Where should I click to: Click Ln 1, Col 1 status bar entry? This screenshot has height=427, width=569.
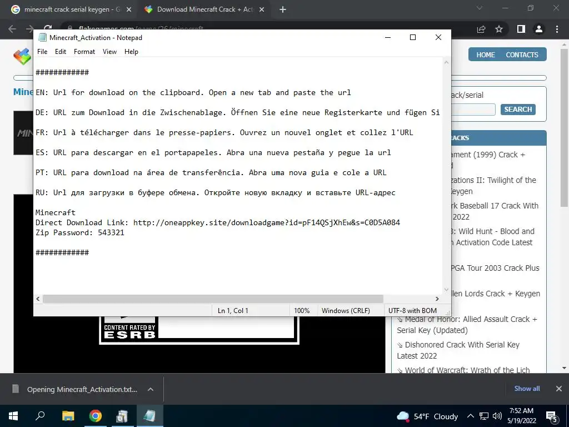(233, 310)
